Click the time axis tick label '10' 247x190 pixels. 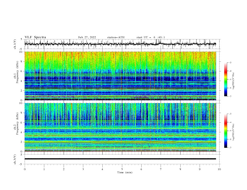[219, 169]
